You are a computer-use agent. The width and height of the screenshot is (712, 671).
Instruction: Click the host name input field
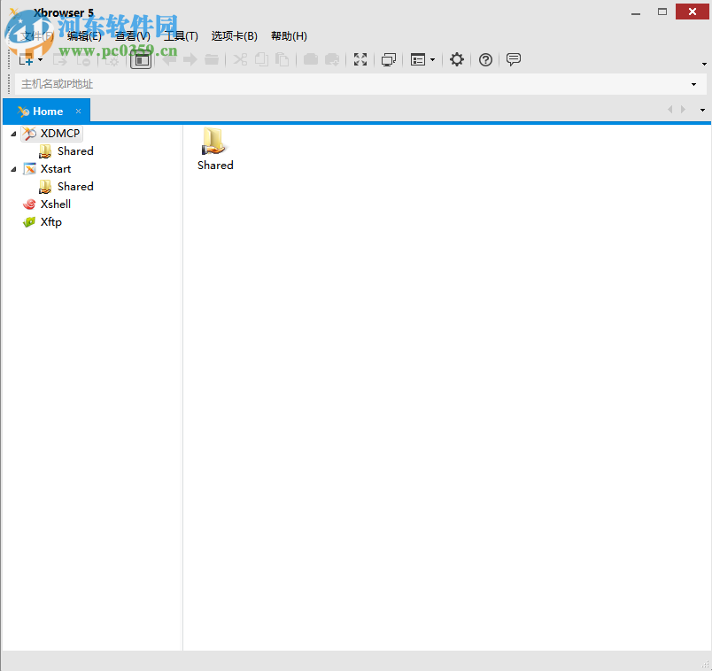tap(266, 83)
